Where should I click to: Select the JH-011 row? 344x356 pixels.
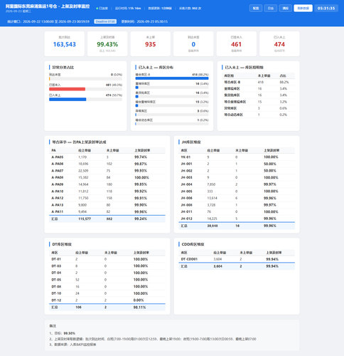[x=237, y=211]
